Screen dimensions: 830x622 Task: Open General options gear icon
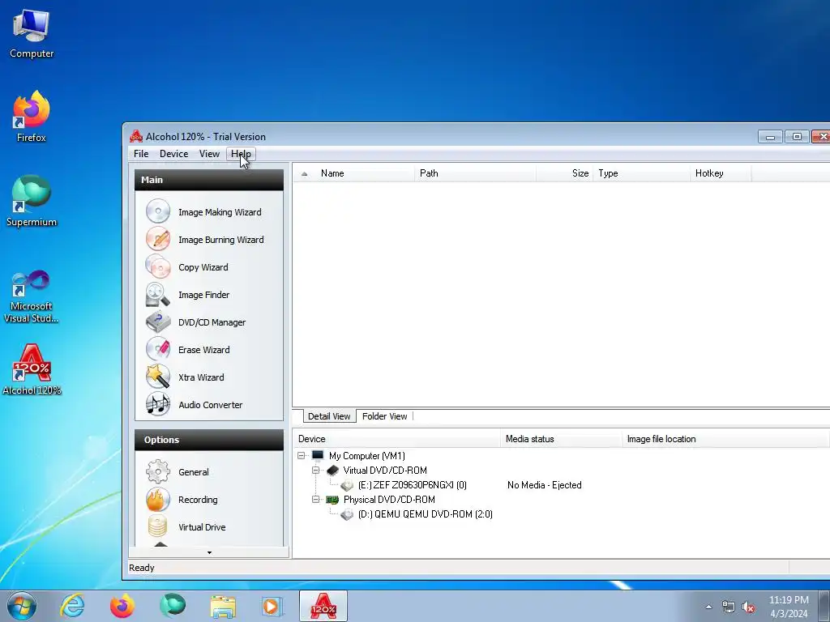pos(158,472)
